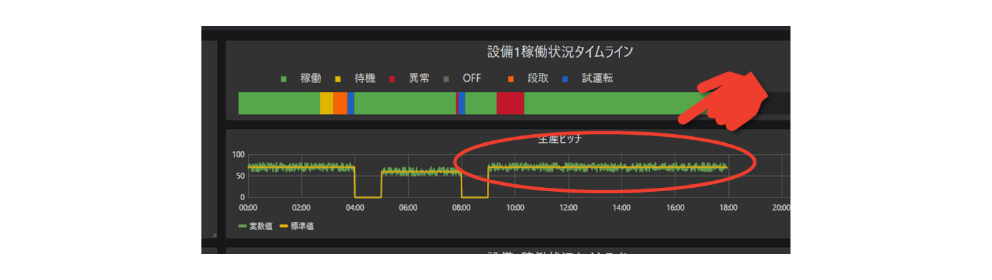Click the left panel resize handle icon
Viewport: 992px width, 280px height.
tap(214, 235)
